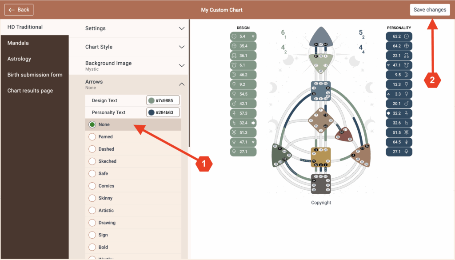Screen dimensions: 455x260
Task: Click the Save changes button
Action: point(430,10)
